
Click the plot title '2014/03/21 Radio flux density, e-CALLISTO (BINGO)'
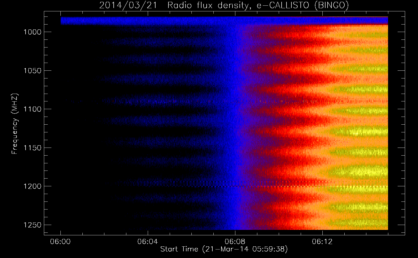[224, 5]
